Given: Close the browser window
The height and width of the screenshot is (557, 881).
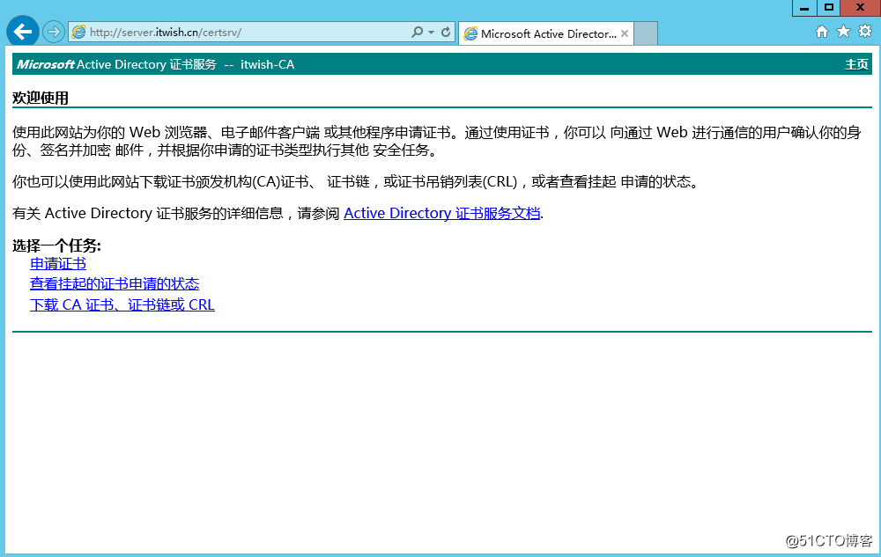Looking at the screenshot, I should (860, 8).
